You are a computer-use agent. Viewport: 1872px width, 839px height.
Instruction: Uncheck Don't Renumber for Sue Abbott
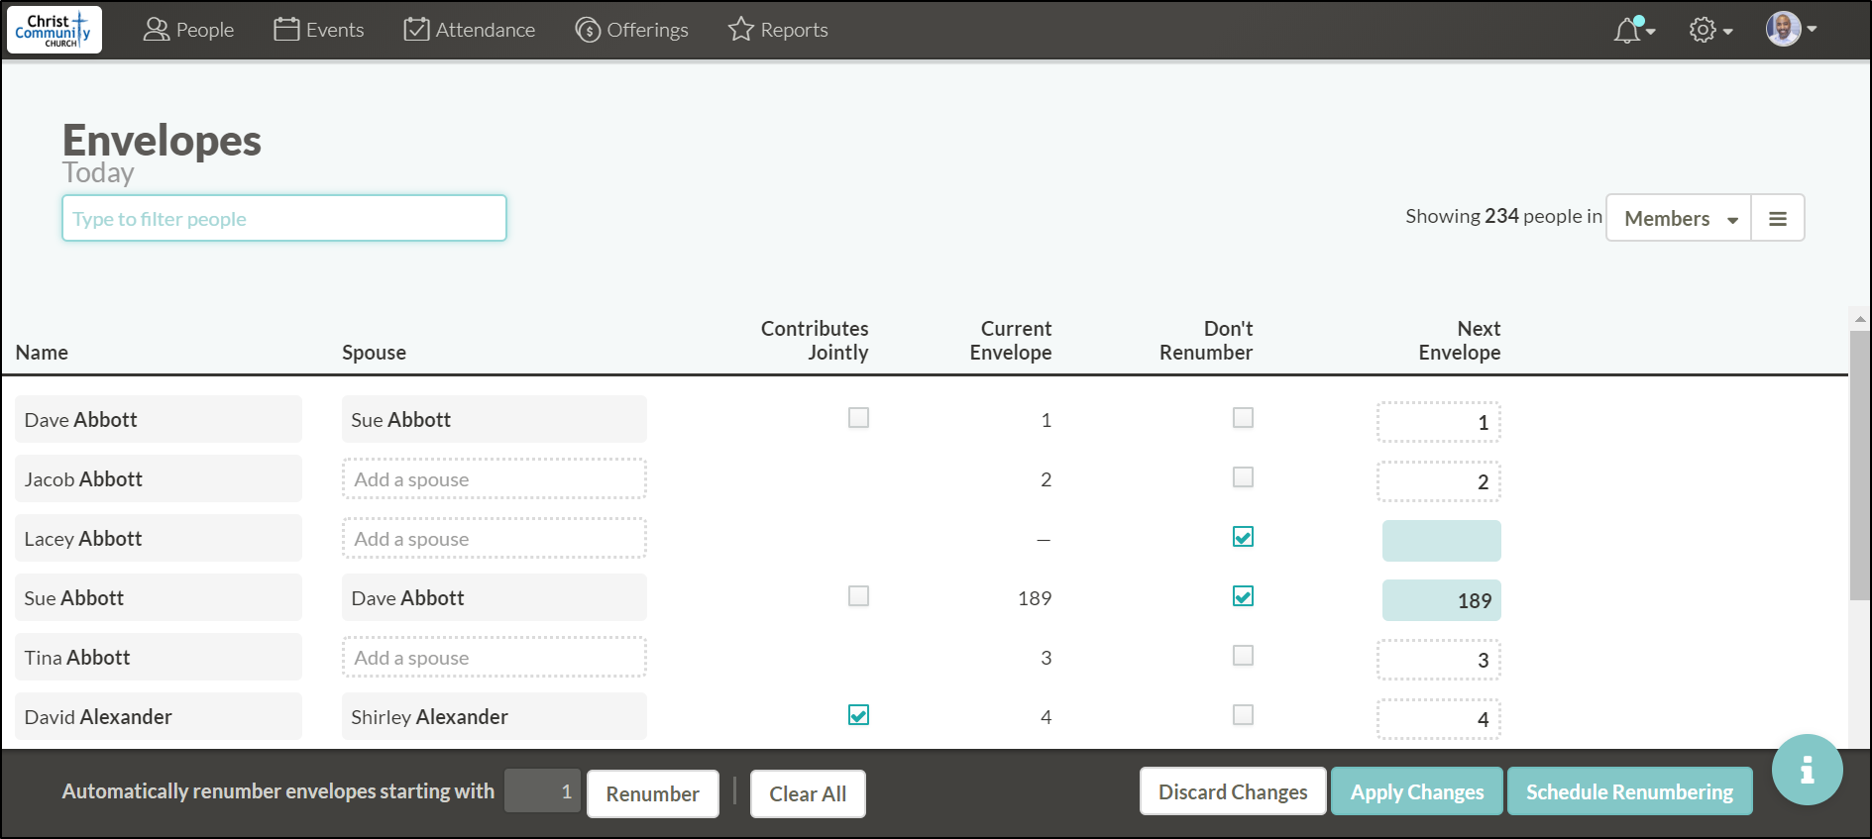click(x=1243, y=596)
